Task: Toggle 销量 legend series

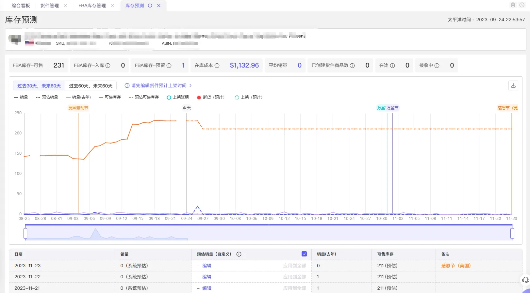Action: pyautogui.click(x=21, y=97)
